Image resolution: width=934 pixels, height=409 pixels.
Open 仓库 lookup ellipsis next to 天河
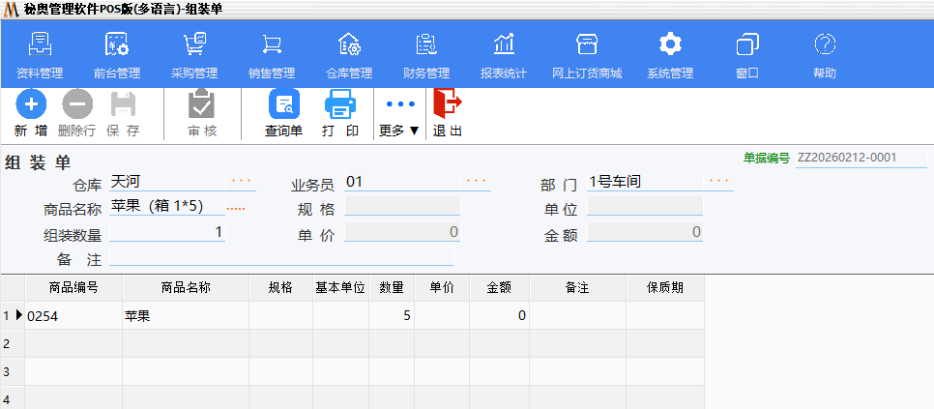241,181
